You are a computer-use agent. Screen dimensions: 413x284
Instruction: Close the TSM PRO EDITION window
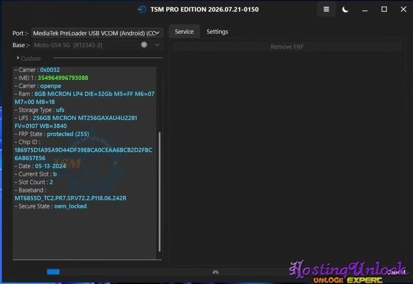(x=403, y=10)
